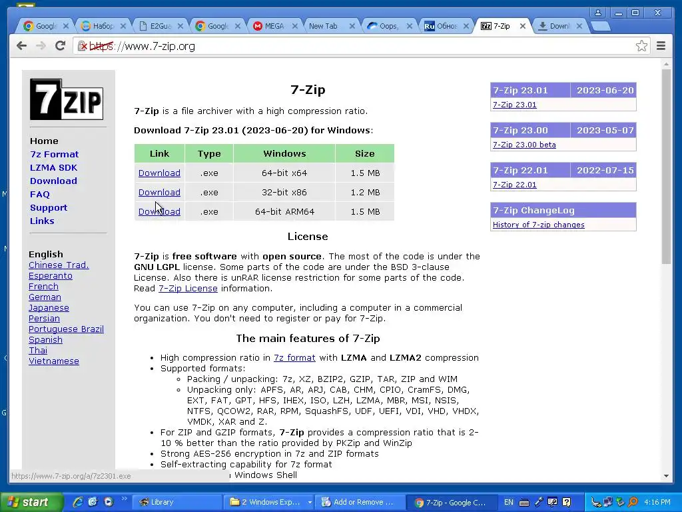This screenshot has width=682, height=512.
Task: Open the 7z format features link
Action: point(294,358)
